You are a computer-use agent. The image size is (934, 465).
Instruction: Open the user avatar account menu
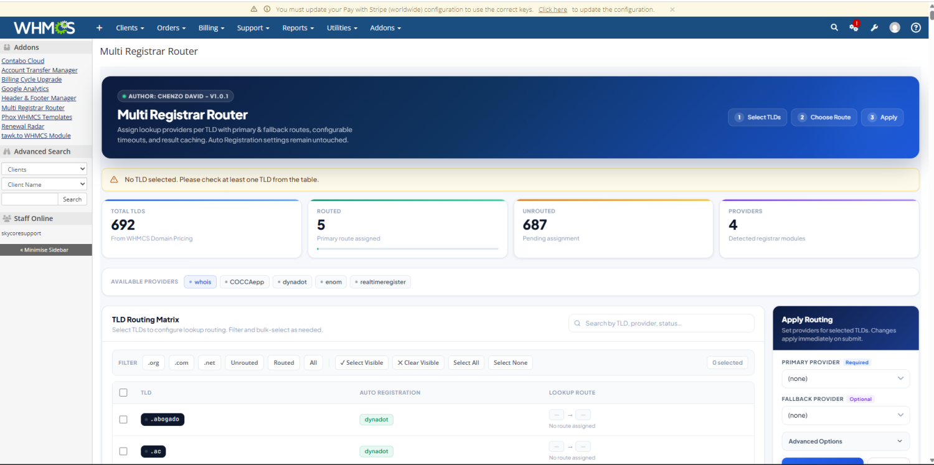pos(895,27)
